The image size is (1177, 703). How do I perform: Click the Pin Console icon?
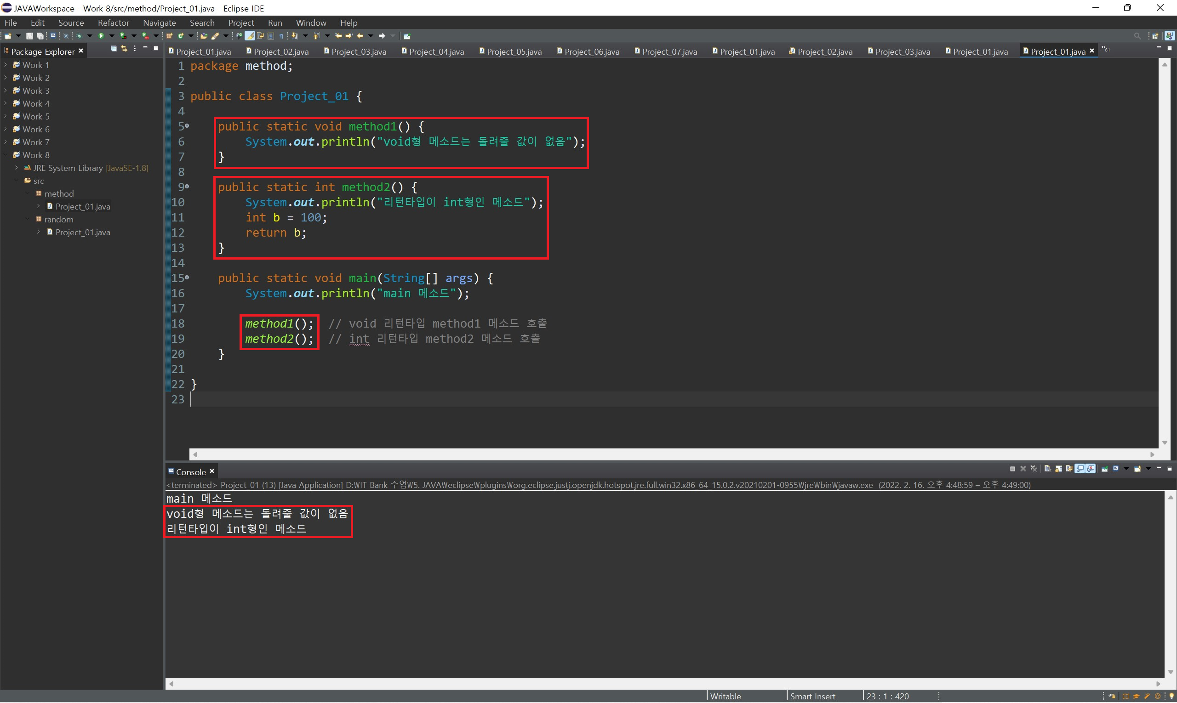pyautogui.click(x=1104, y=469)
